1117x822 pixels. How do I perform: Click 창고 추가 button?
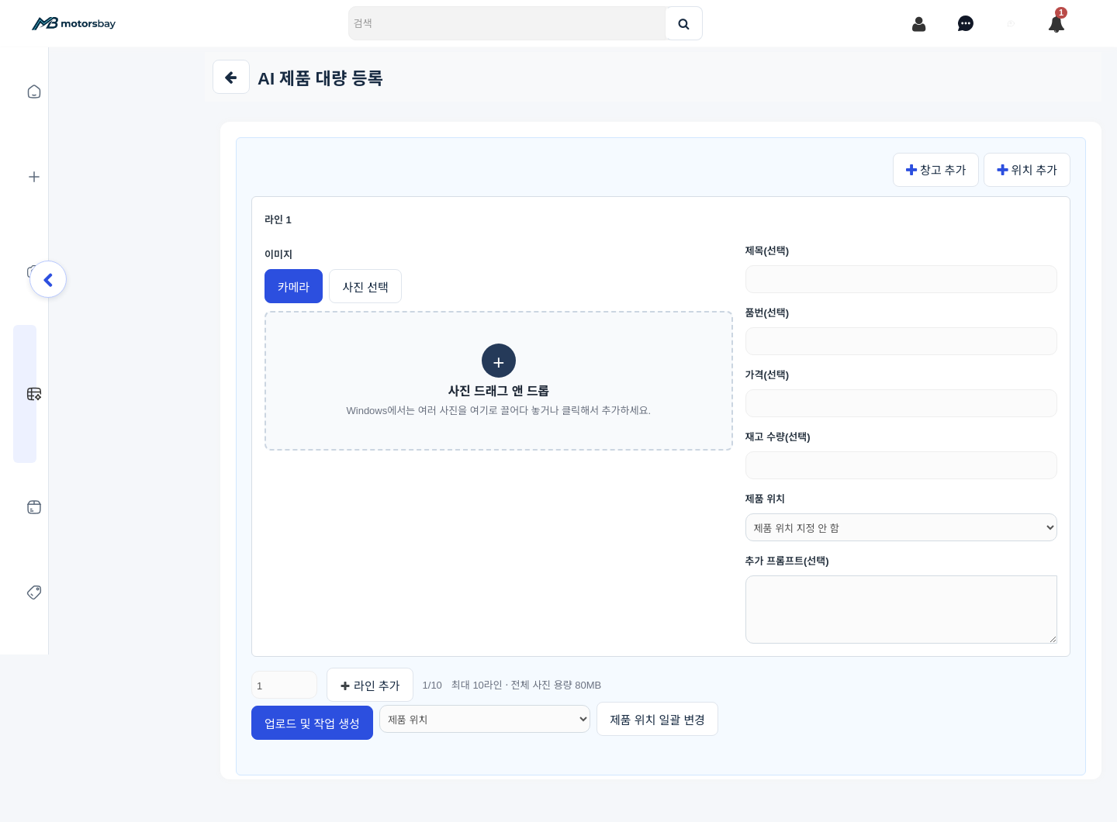(x=935, y=170)
